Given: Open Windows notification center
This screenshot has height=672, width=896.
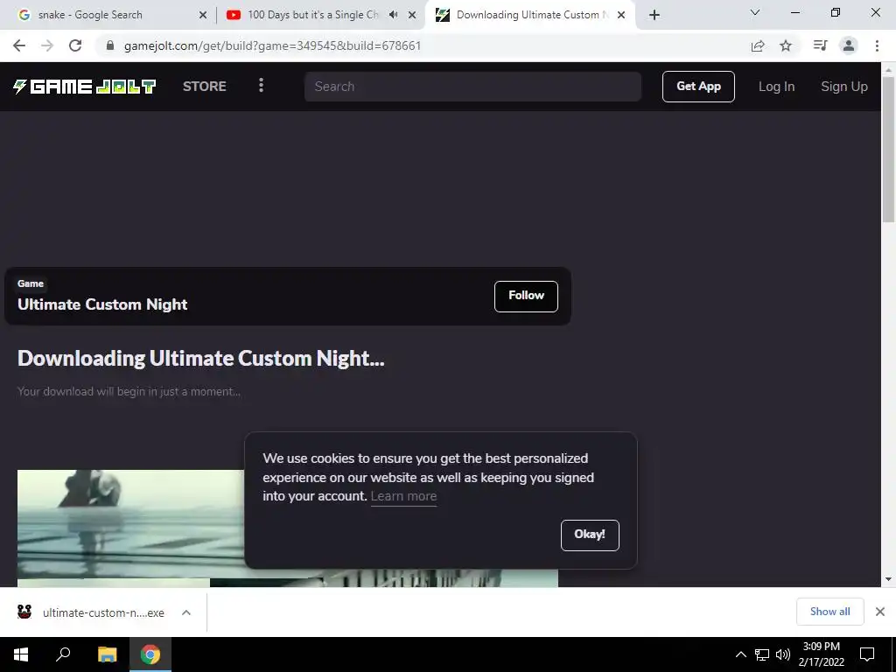Looking at the screenshot, I should tap(867, 654).
